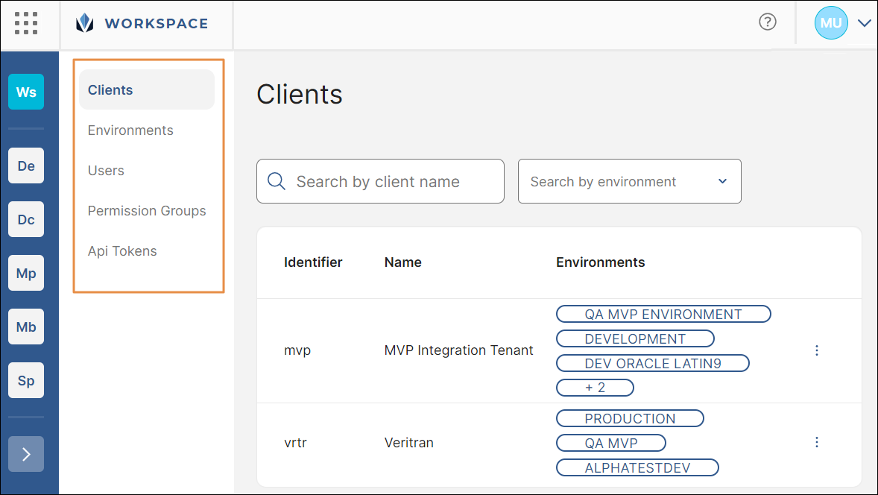Show the +2 additional environments tag
This screenshot has width=878, height=495.
pos(595,388)
